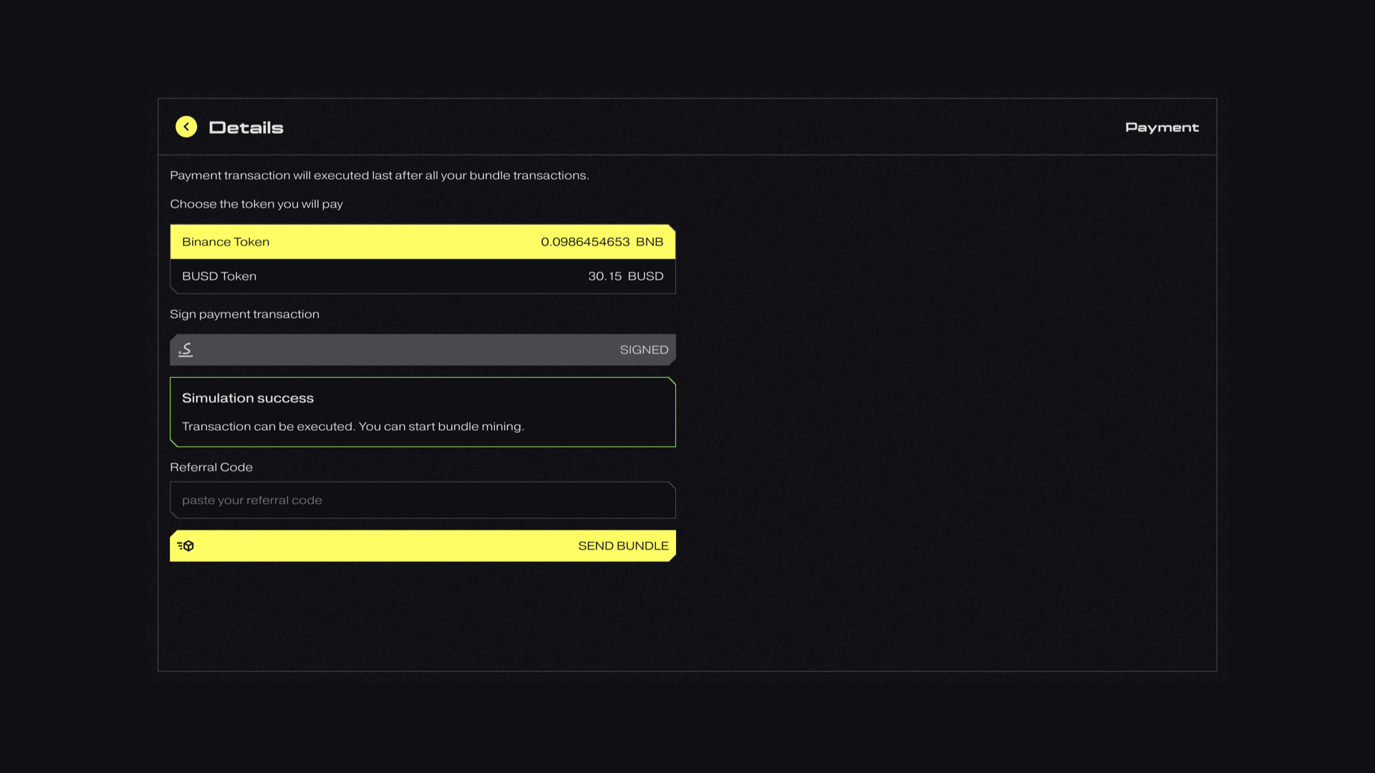Click the Payment label in header

(x=1162, y=127)
